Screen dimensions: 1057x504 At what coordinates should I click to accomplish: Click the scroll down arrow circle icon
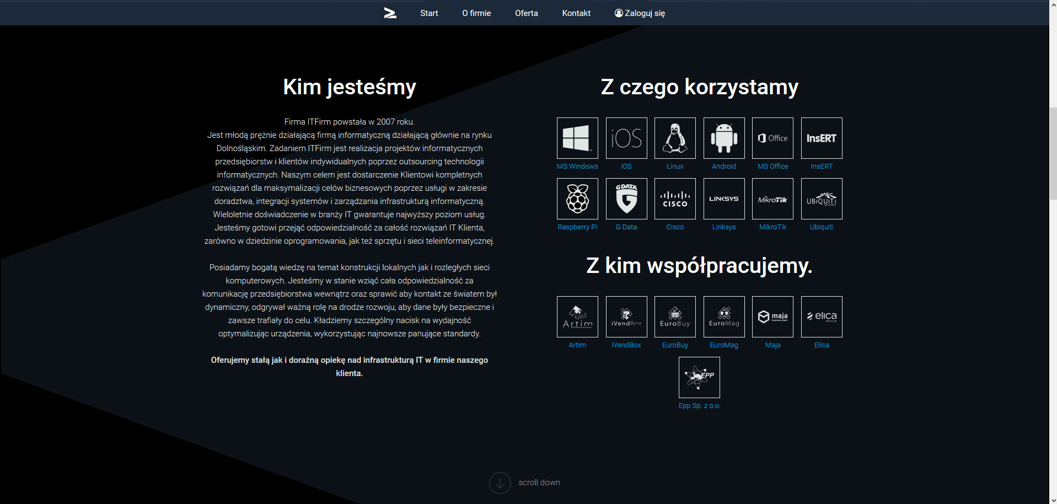[500, 482]
